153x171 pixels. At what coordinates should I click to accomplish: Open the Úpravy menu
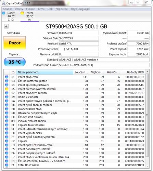click(x=19, y=9)
